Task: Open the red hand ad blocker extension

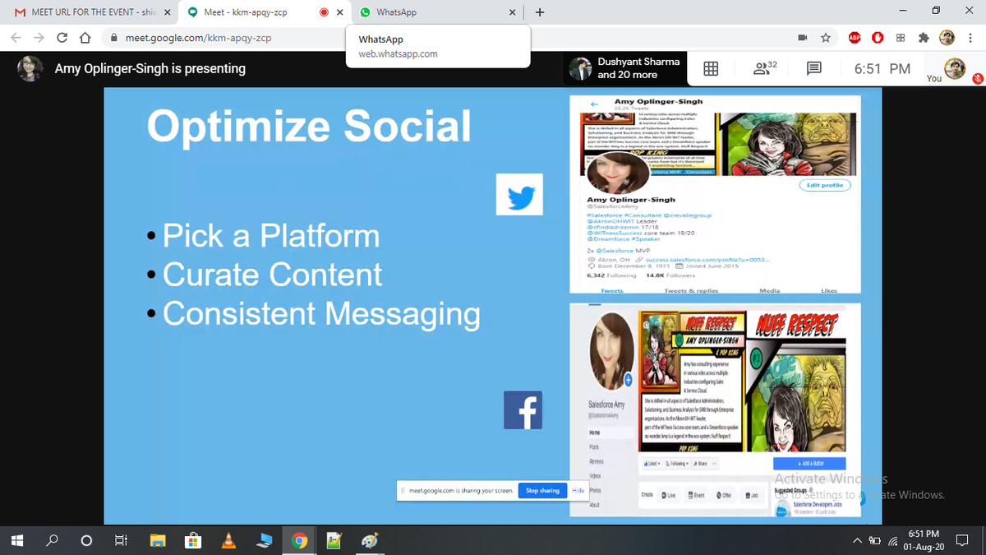Action: (878, 38)
